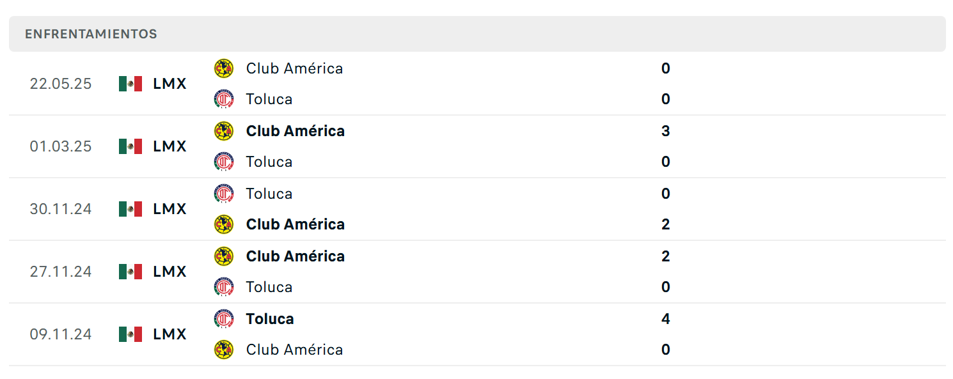Click the 22.05.25 match date

[61, 84]
